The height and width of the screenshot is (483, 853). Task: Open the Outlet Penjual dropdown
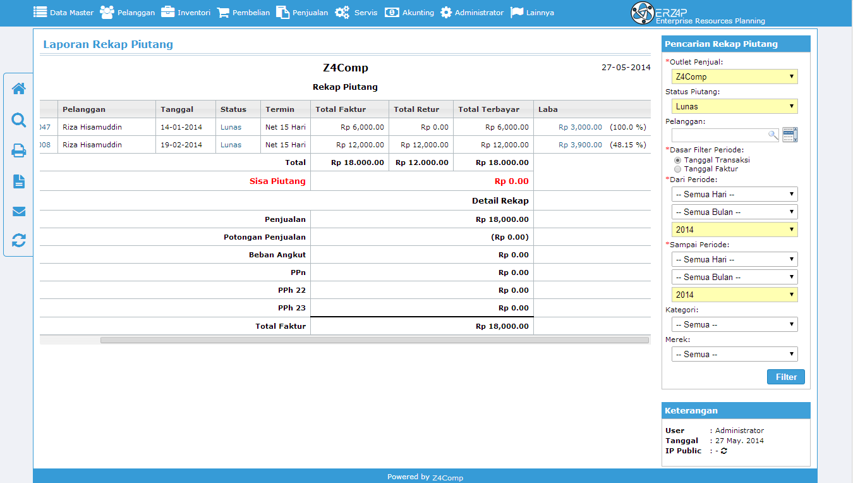[x=734, y=76]
